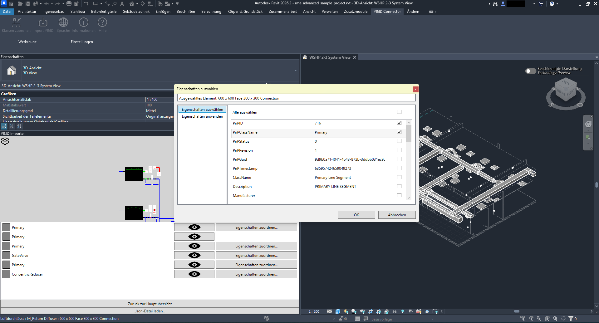Hide the GateValve element visibility
This screenshot has height=323, width=599.
(194, 255)
